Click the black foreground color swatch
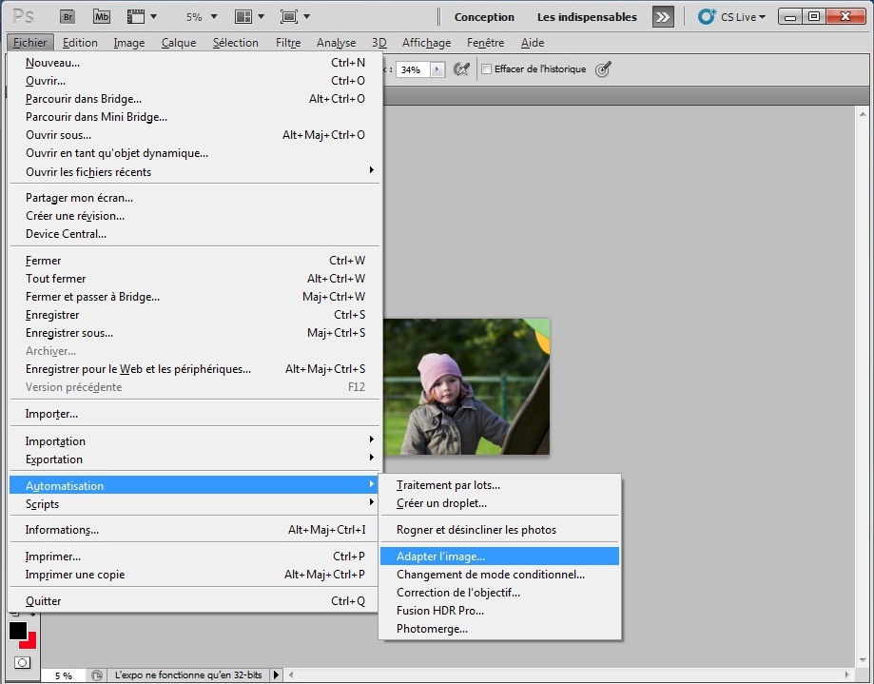The height and width of the screenshot is (684, 874). pos(18,631)
